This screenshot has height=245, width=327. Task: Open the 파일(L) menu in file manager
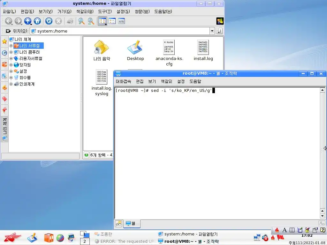coord(9,11)
